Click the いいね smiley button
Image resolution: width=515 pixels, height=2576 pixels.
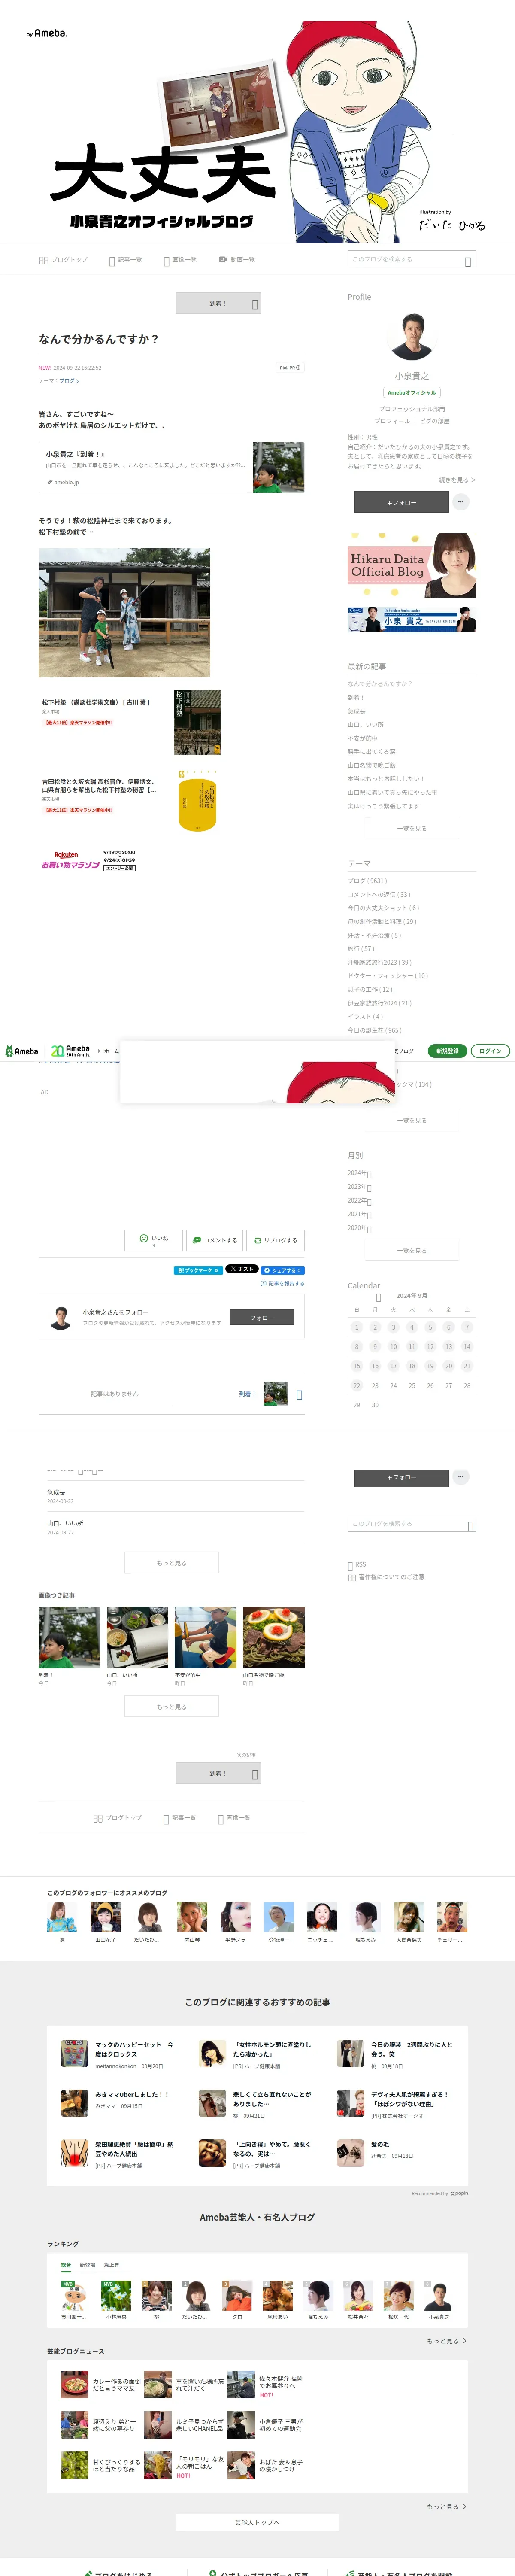[x=153, y=1240]
